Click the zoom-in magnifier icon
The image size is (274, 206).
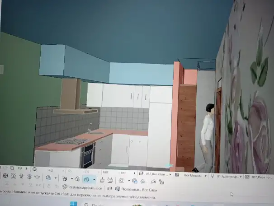12,169
